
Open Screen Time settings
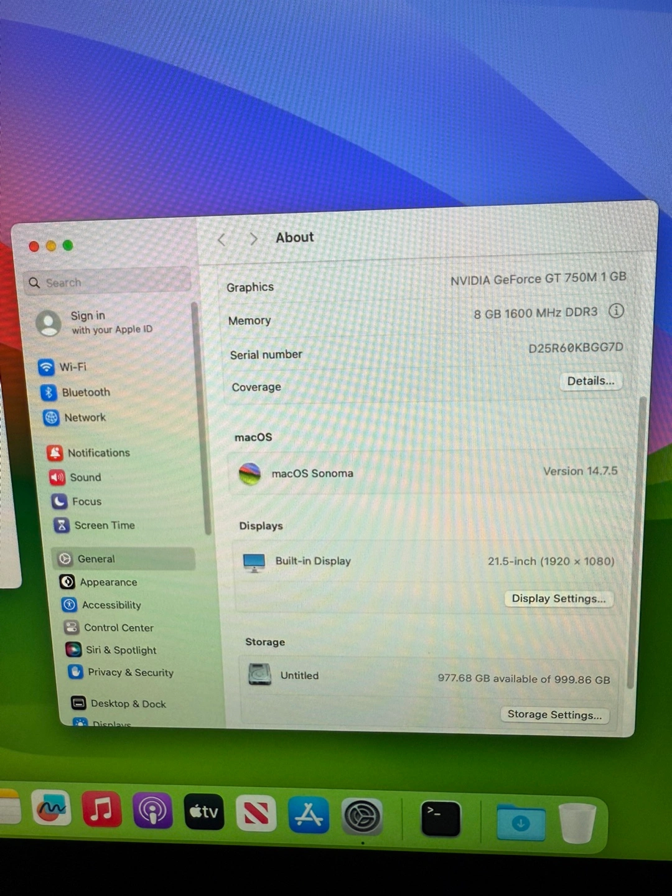[x=94, y=525]
